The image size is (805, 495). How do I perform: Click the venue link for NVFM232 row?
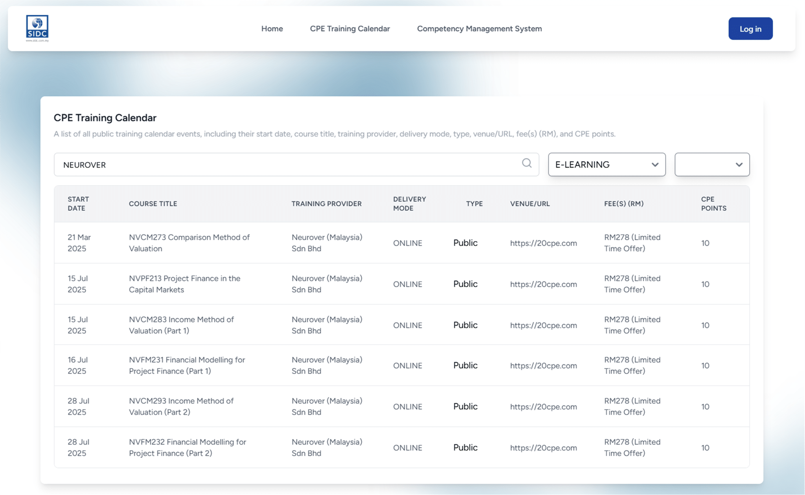coord(543,447)
